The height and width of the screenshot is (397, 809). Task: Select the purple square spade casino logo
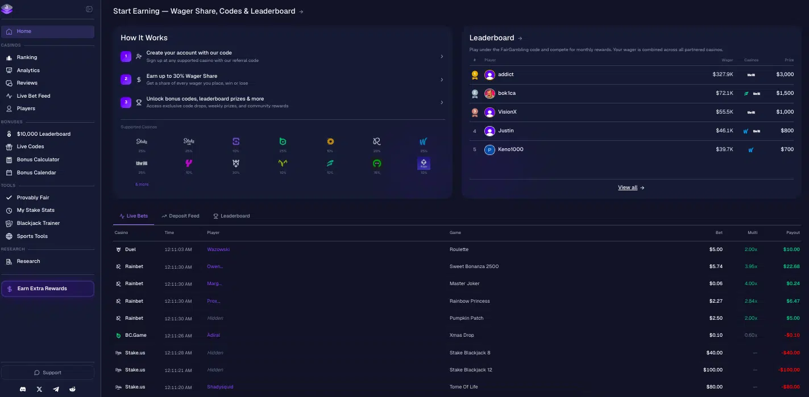coord(424,164)
